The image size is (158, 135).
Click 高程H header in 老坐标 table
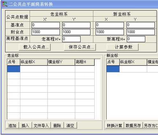85,62
